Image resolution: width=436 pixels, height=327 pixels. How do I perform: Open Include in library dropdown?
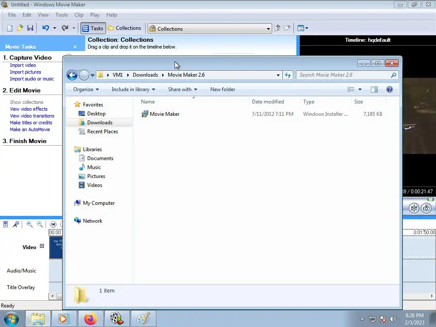point(133,89)
